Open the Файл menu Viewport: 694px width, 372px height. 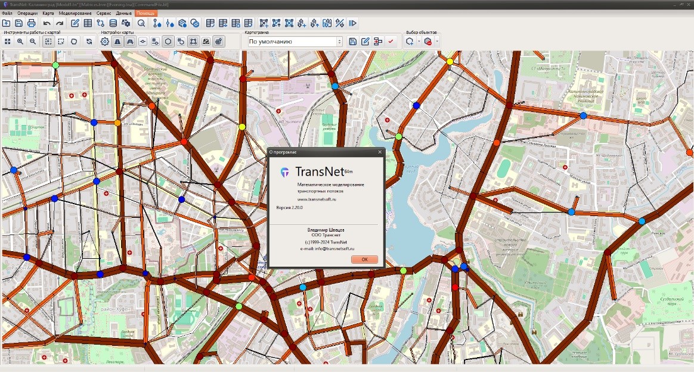[x=7, y=13]
